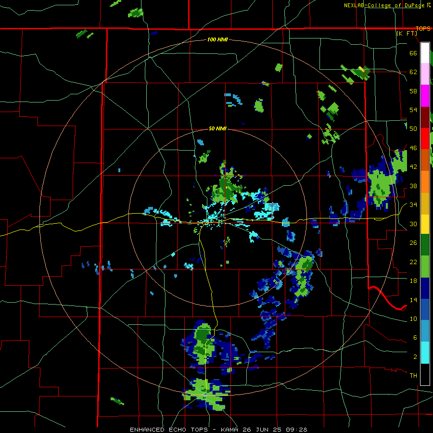Click the bright red 50 K FT swatch
This screenshot has height=433, width=433.
point(425,139)
